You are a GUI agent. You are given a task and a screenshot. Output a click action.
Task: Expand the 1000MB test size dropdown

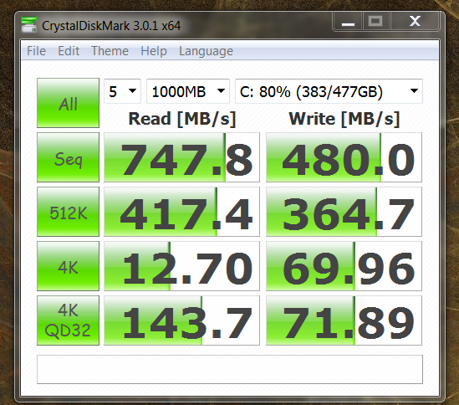coord(188,91)
